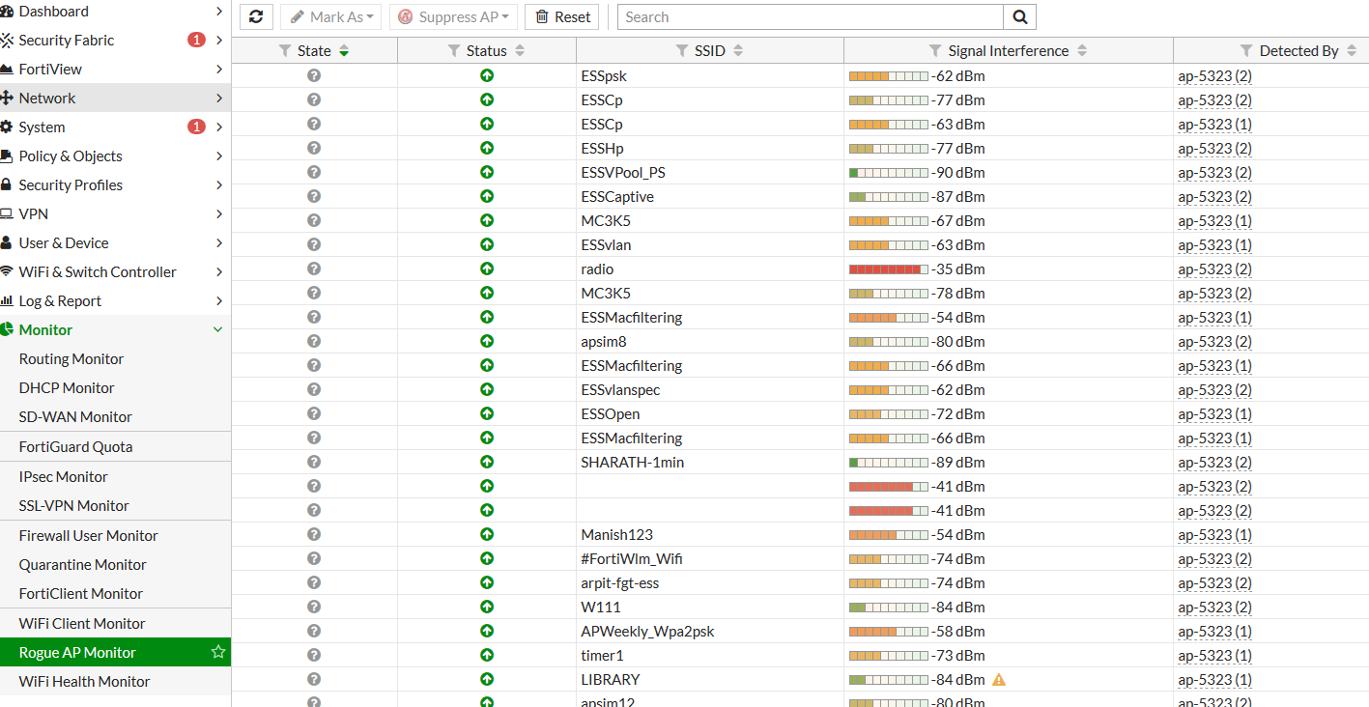Open the State column filter icon
This screenshot has height=707, width=1369.
284,50
